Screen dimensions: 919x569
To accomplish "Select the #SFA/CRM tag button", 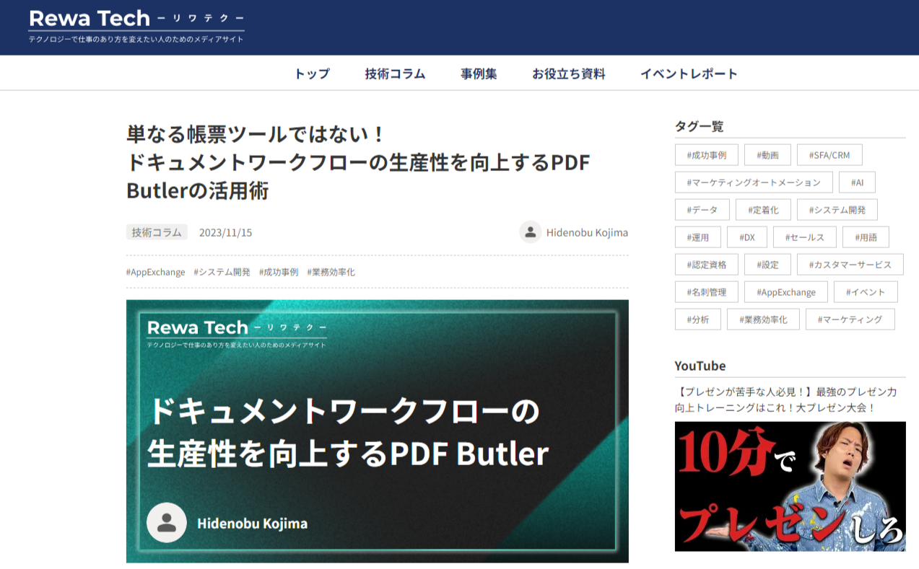I will [829, 155].
